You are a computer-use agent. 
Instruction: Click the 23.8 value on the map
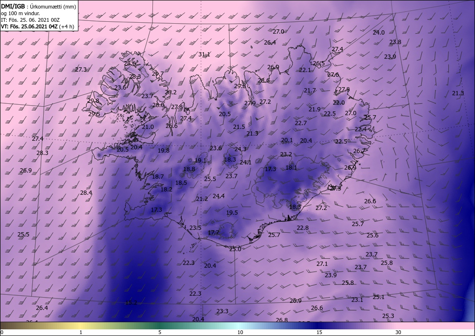[x=395, y=42]
